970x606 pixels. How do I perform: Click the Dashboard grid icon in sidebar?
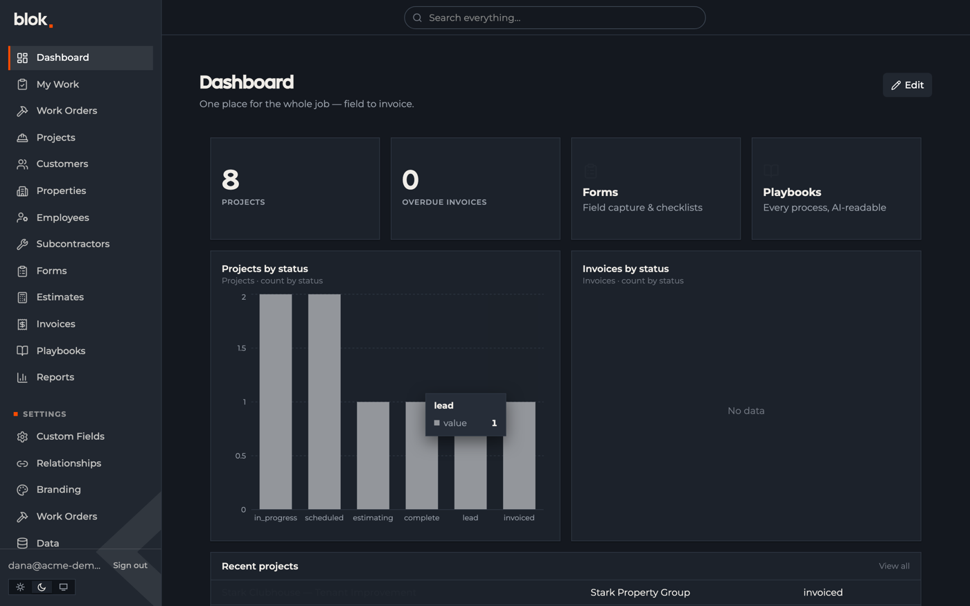pos(22,57)
